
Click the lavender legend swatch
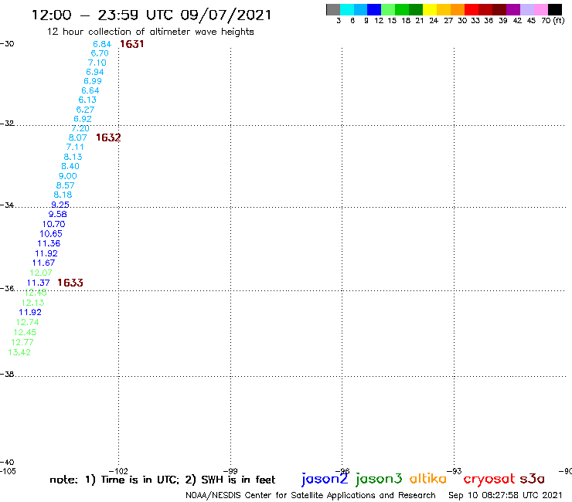pyautogui.click(x=527, y=9)
